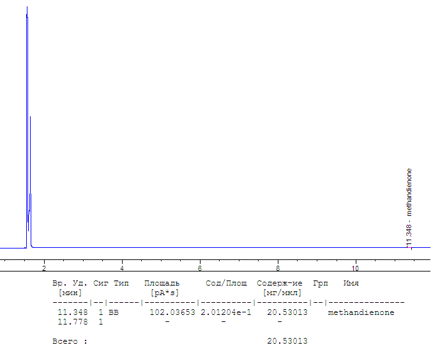Select the vertical '11.348 - methandienone' peak label
Image resolution: width=433 pixels, height=352 pixels.
pyautogui.click(x=409, y=207)
